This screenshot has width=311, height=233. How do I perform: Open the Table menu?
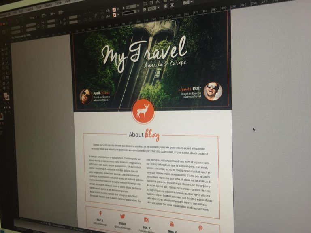(58, 3)
